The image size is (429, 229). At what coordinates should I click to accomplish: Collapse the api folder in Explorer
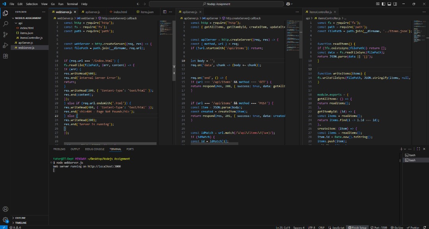20,23
